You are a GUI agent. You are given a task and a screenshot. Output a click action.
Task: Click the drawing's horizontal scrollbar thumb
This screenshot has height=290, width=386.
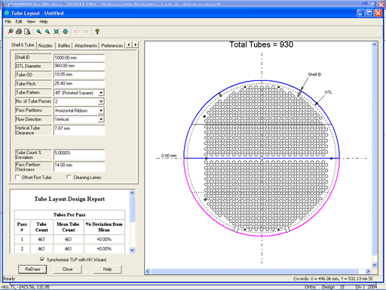pos(255,271)
